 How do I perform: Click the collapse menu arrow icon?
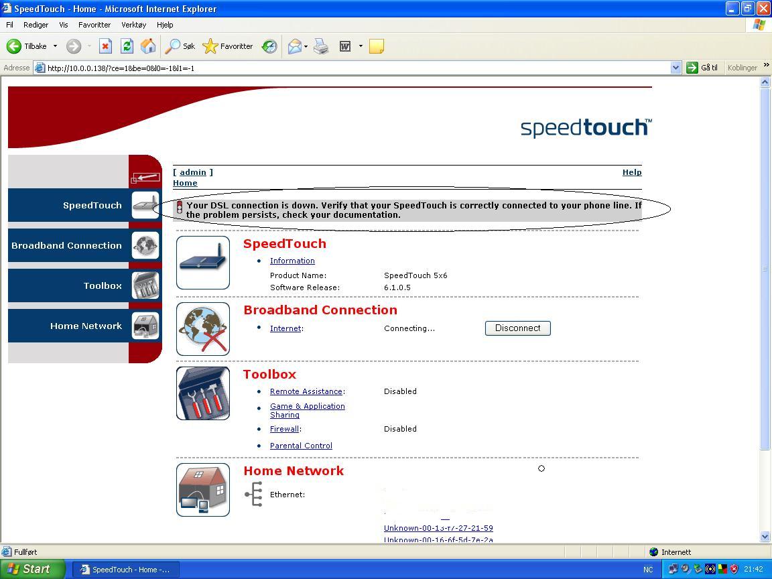pos(145,178)
